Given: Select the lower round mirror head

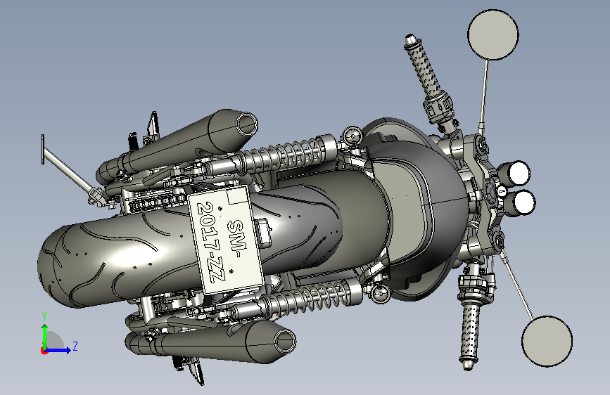Looking at the screenshot, I should click(x=547, y=341).
